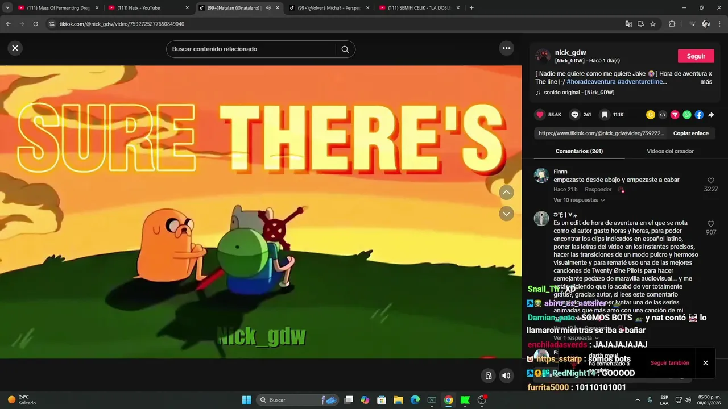Viewport: 728px width, 409px height.
Task: Expand Ver 10 respuestas under Finnn's comment
Action: (579, 200)
